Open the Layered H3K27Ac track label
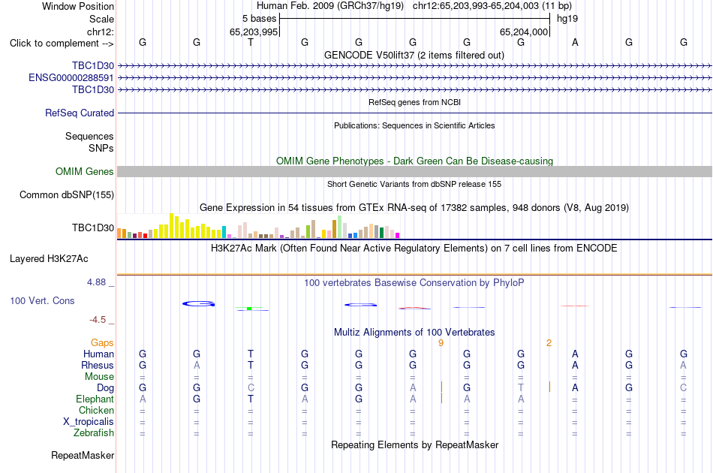 click(49, 259)
